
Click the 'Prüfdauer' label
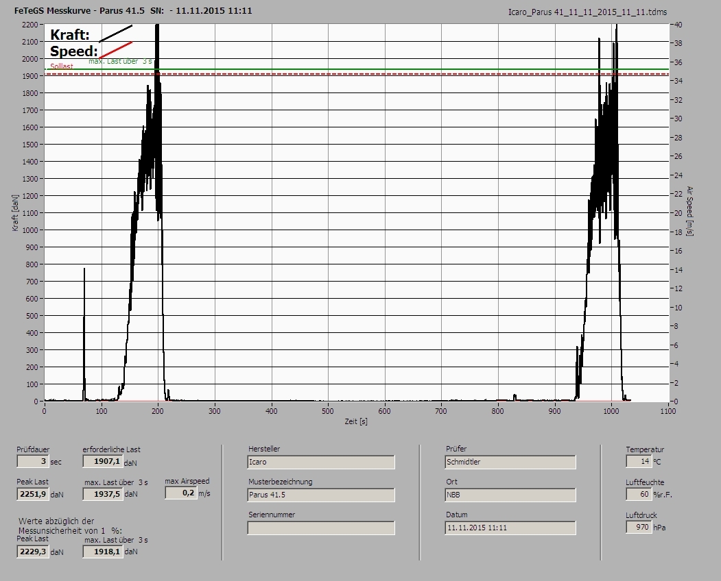click(33, 449)
